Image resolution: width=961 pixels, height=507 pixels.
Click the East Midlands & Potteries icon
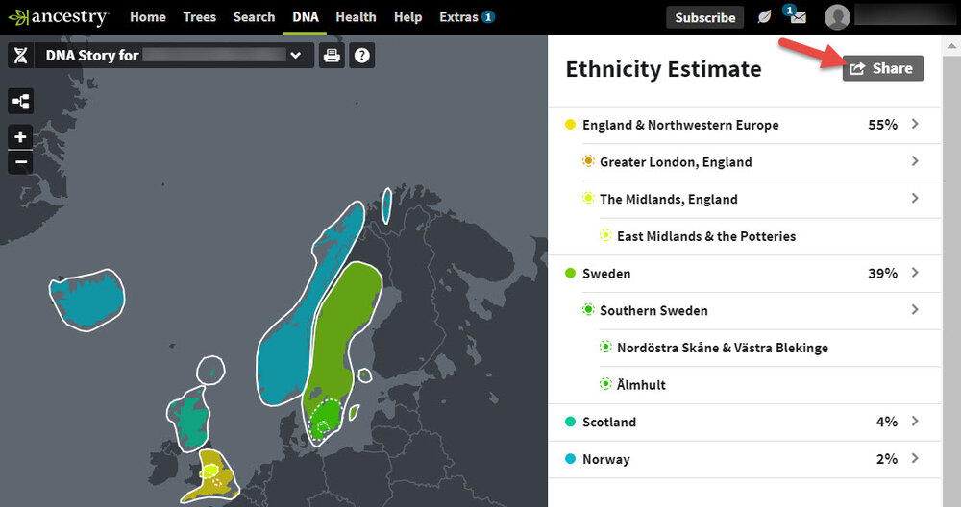605,236
